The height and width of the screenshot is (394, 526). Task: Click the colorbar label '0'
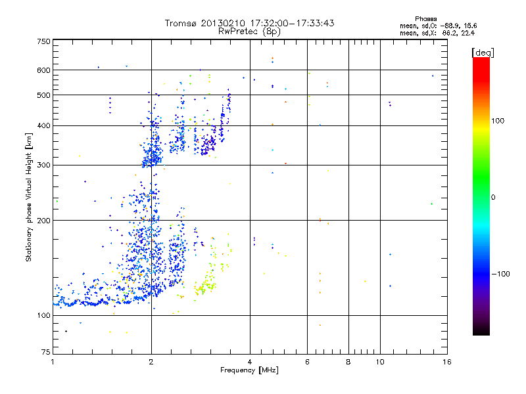[493, 198]
